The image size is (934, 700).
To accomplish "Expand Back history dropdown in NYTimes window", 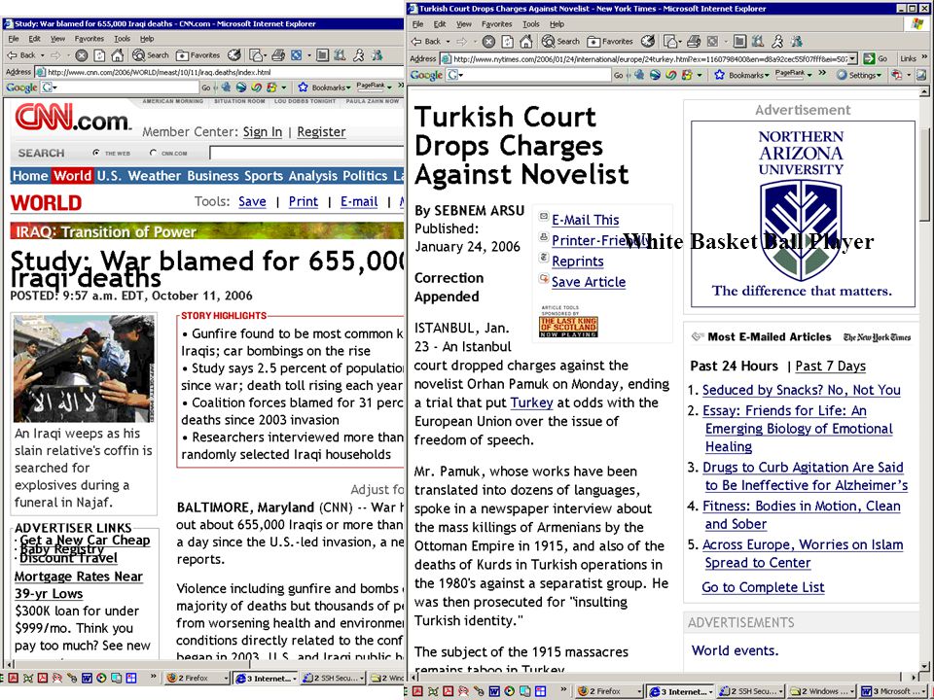I will tap(448, 41).
